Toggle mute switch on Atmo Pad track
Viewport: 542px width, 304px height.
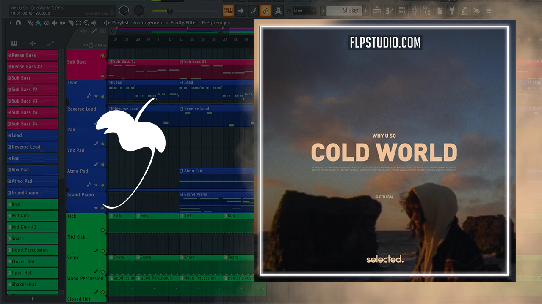pyautogui.click(x=102, y=185)
